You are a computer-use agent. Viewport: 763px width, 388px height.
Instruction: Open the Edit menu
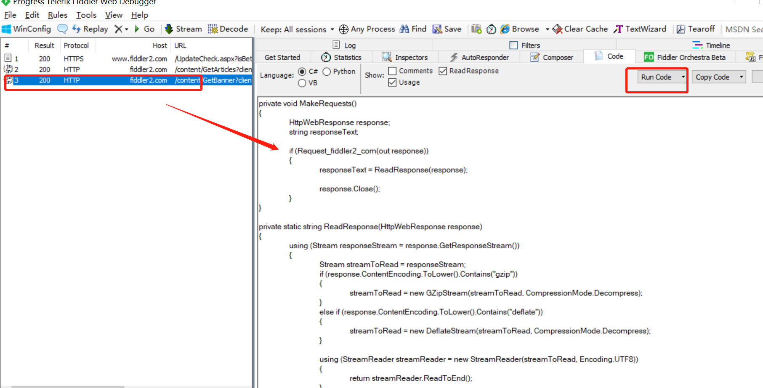click(32, 15)
